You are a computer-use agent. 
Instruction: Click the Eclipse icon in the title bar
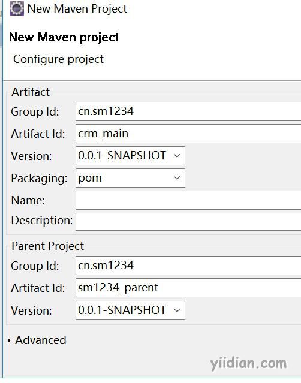17,8
